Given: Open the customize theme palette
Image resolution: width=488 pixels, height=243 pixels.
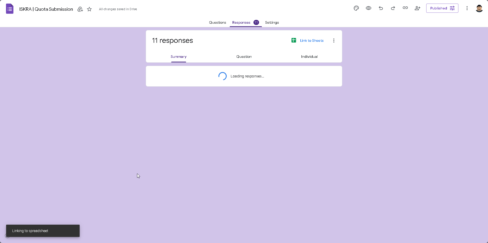Looking at the screenshot, I should click(356, 8).
